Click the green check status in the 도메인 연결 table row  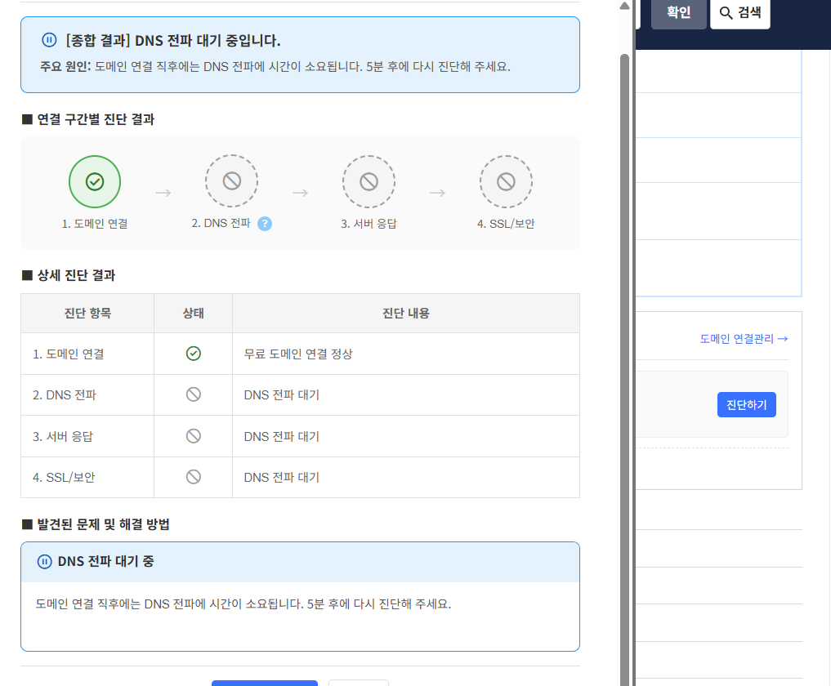click(x=194, y=354)
